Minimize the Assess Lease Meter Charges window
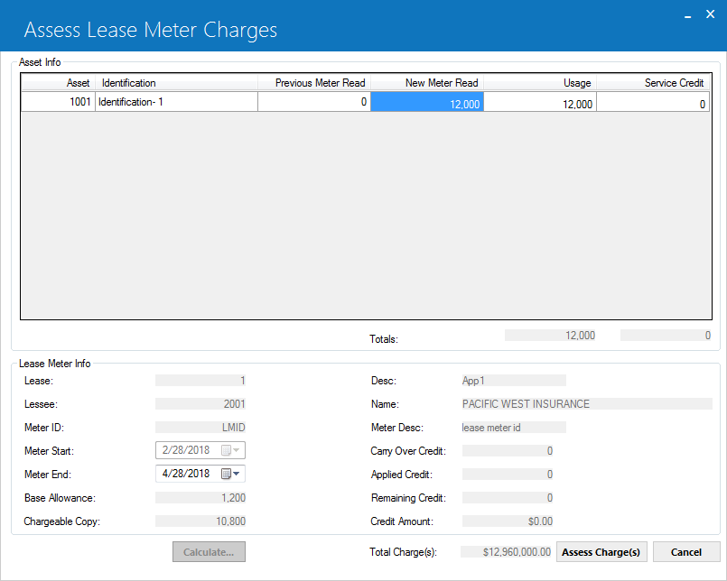This screenshot has height=581, width=727. pyautogui.click(x=688, y=14)
